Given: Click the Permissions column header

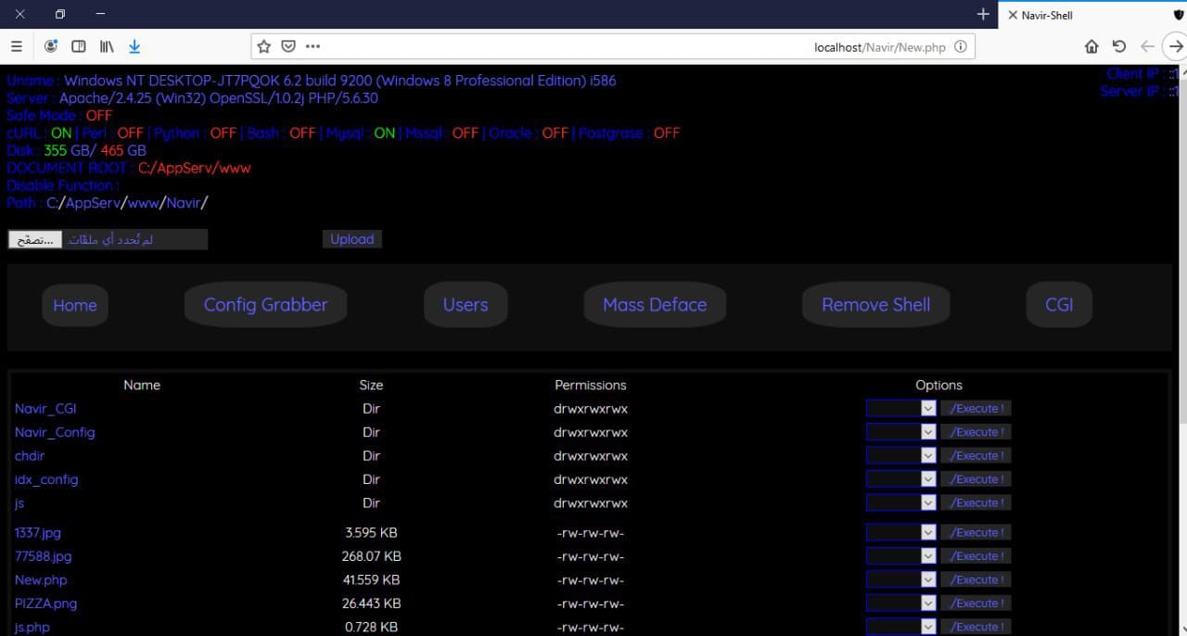Looking at the screenshot, I should click(591, 385).
